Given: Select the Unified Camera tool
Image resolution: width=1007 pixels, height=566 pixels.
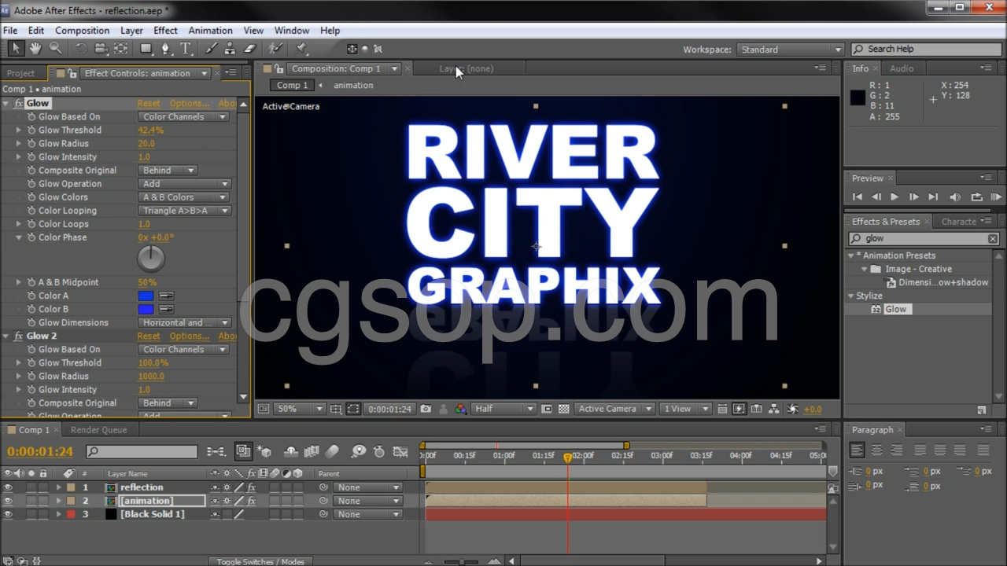Looking at the screenshot, I should (x=101, y=49).
